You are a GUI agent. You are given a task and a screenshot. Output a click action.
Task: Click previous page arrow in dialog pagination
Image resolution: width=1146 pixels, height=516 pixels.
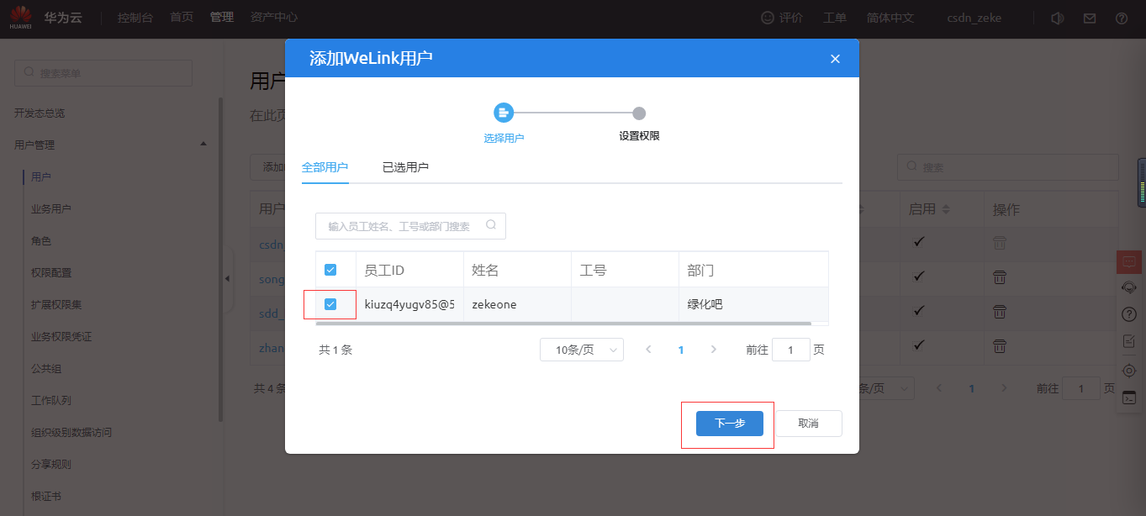648,350
